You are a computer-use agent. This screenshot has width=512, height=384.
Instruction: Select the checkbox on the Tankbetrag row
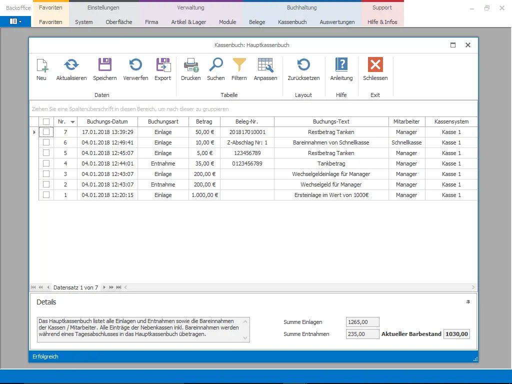pyautogui.click(x=46, y=163)
